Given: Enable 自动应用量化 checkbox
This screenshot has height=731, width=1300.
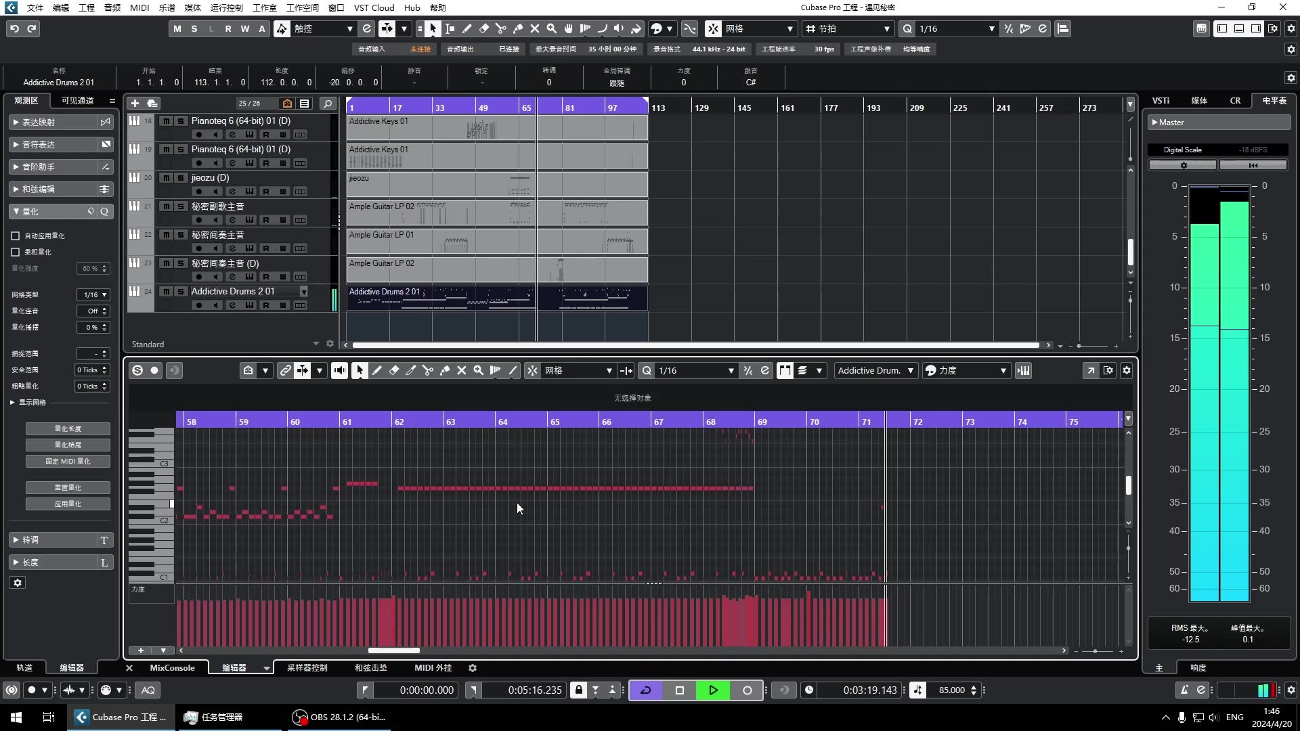Looking at the screenshot, I should pos(16,236).
